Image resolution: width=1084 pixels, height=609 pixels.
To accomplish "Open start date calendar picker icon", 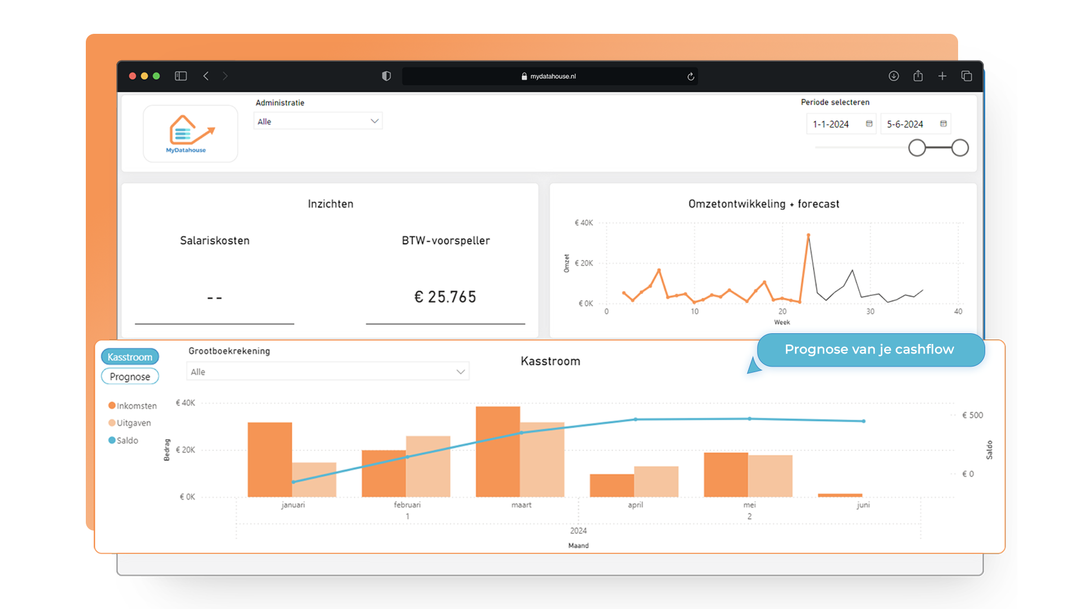I will coord(869,124).
